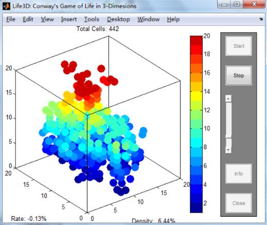This screenshot has height=225, width=267.
Task: Click slider's up arrow button
Action: click(x=228, y=99)
